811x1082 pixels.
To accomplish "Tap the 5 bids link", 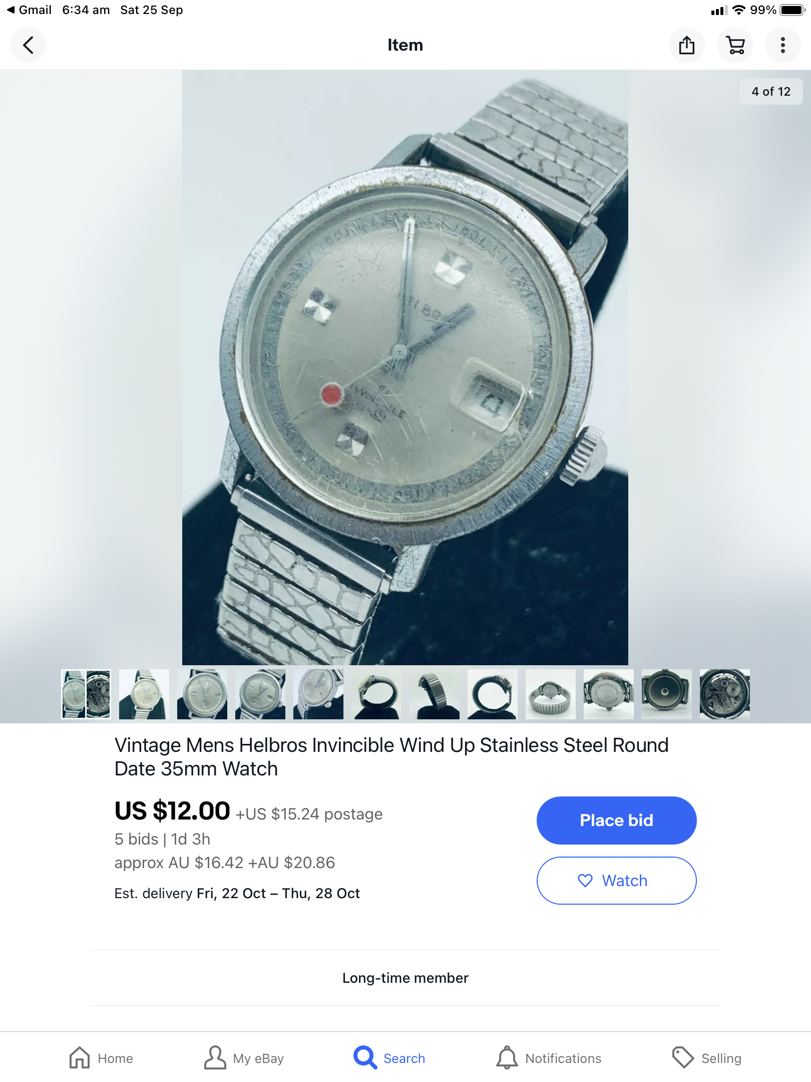I will click(136, 839).
